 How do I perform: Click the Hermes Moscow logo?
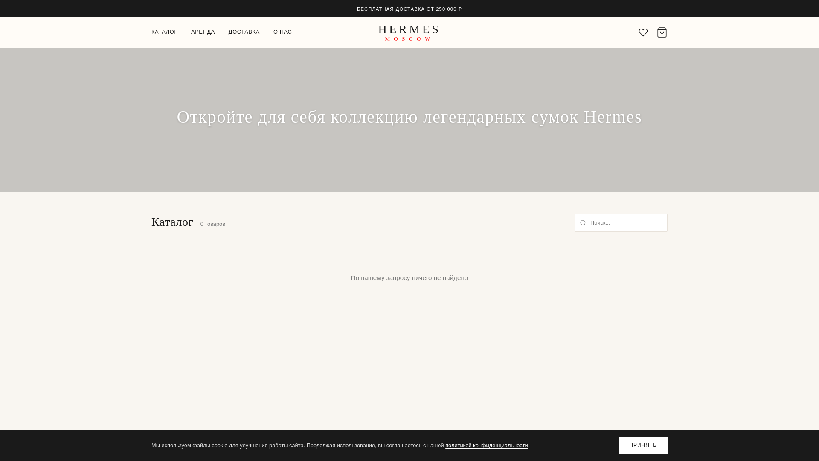409,33
